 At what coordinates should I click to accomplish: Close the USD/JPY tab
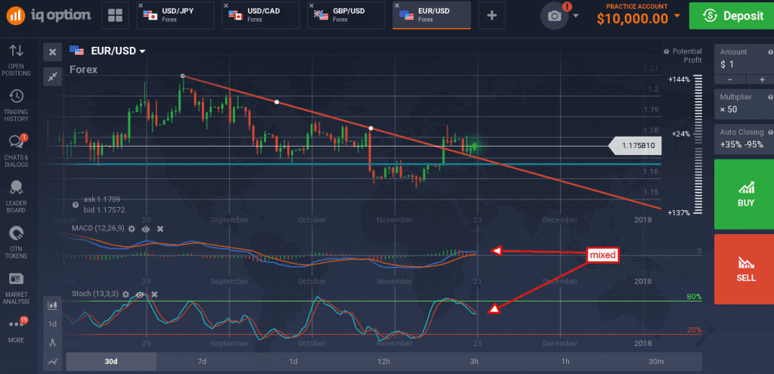(x=141, y=5)
